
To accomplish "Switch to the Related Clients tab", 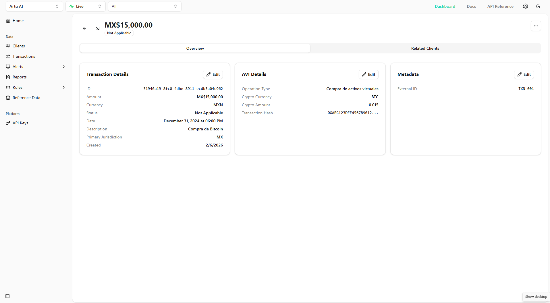I will click(425, 48).
